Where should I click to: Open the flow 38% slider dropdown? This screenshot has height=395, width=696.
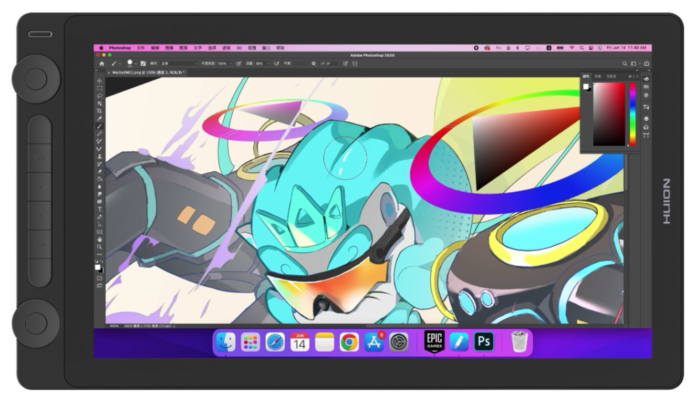point(268,64)
